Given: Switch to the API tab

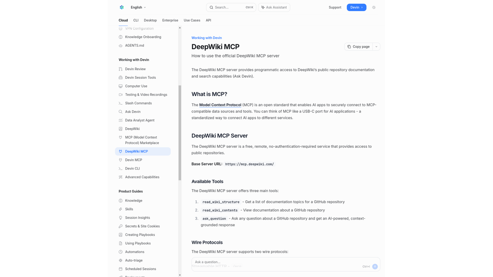Looking at the screenshot, I should (x=209, y=20).
